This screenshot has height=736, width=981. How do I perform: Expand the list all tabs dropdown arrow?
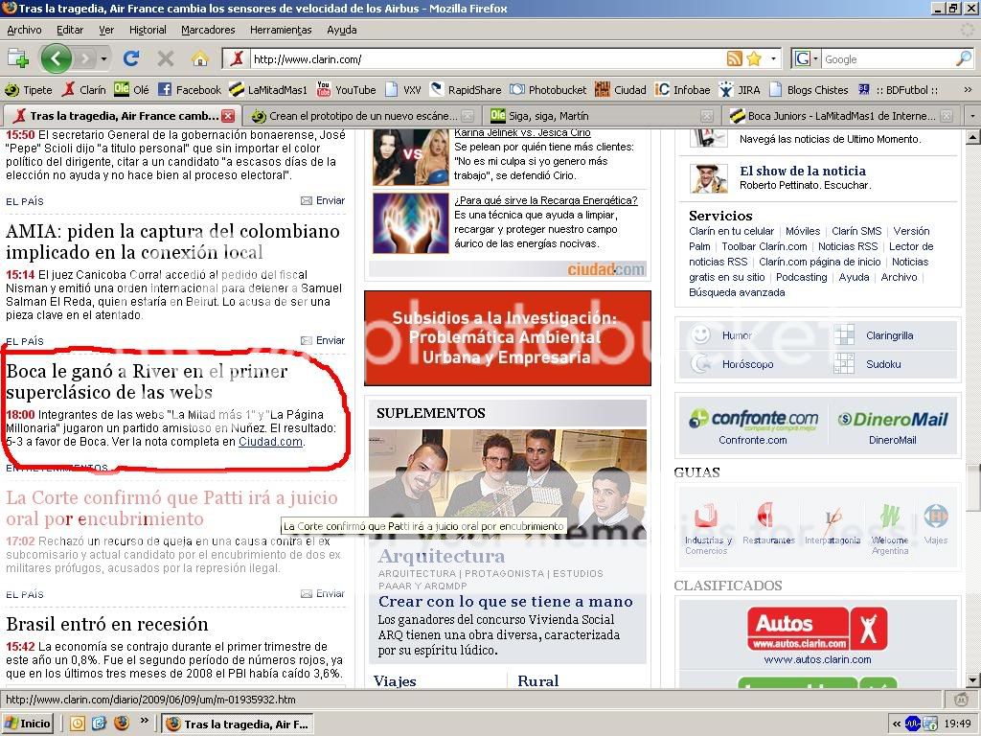971,116
